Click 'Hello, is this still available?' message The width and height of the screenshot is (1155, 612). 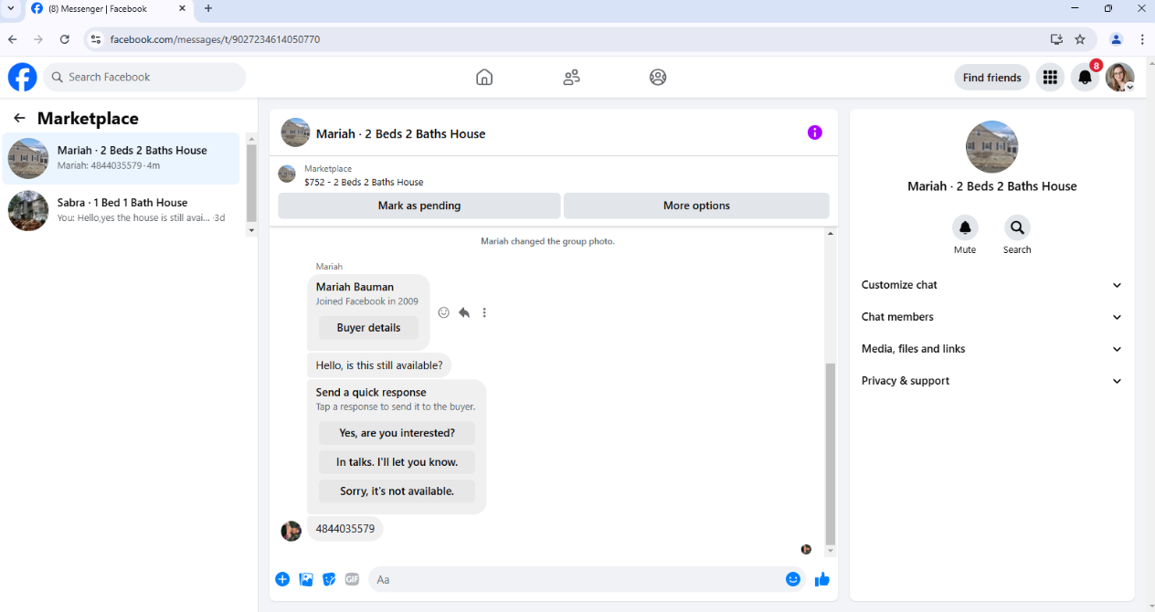pos(379,365)
